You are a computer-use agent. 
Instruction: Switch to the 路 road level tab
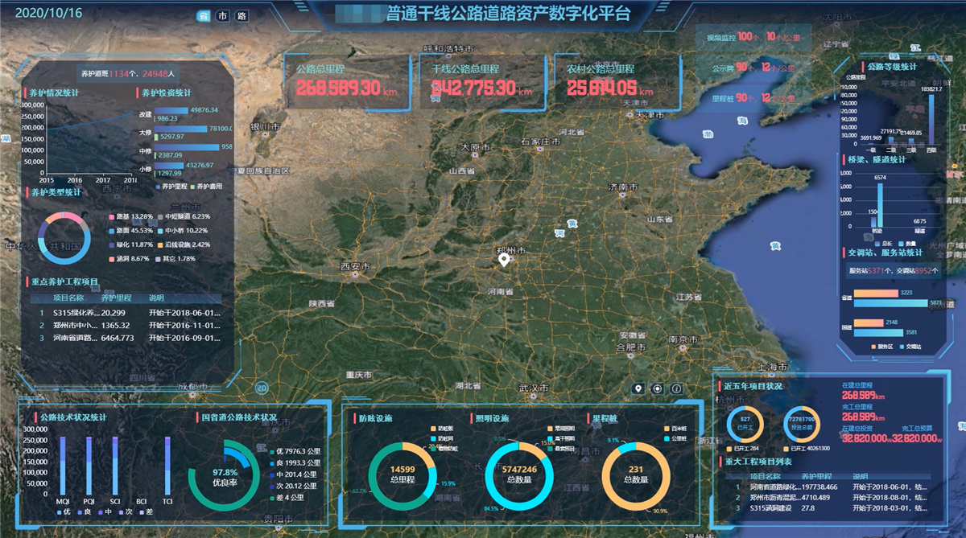point(241,16)
